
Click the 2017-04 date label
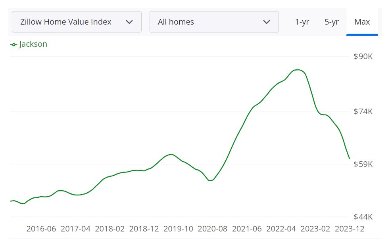click(x=76, y=229)
